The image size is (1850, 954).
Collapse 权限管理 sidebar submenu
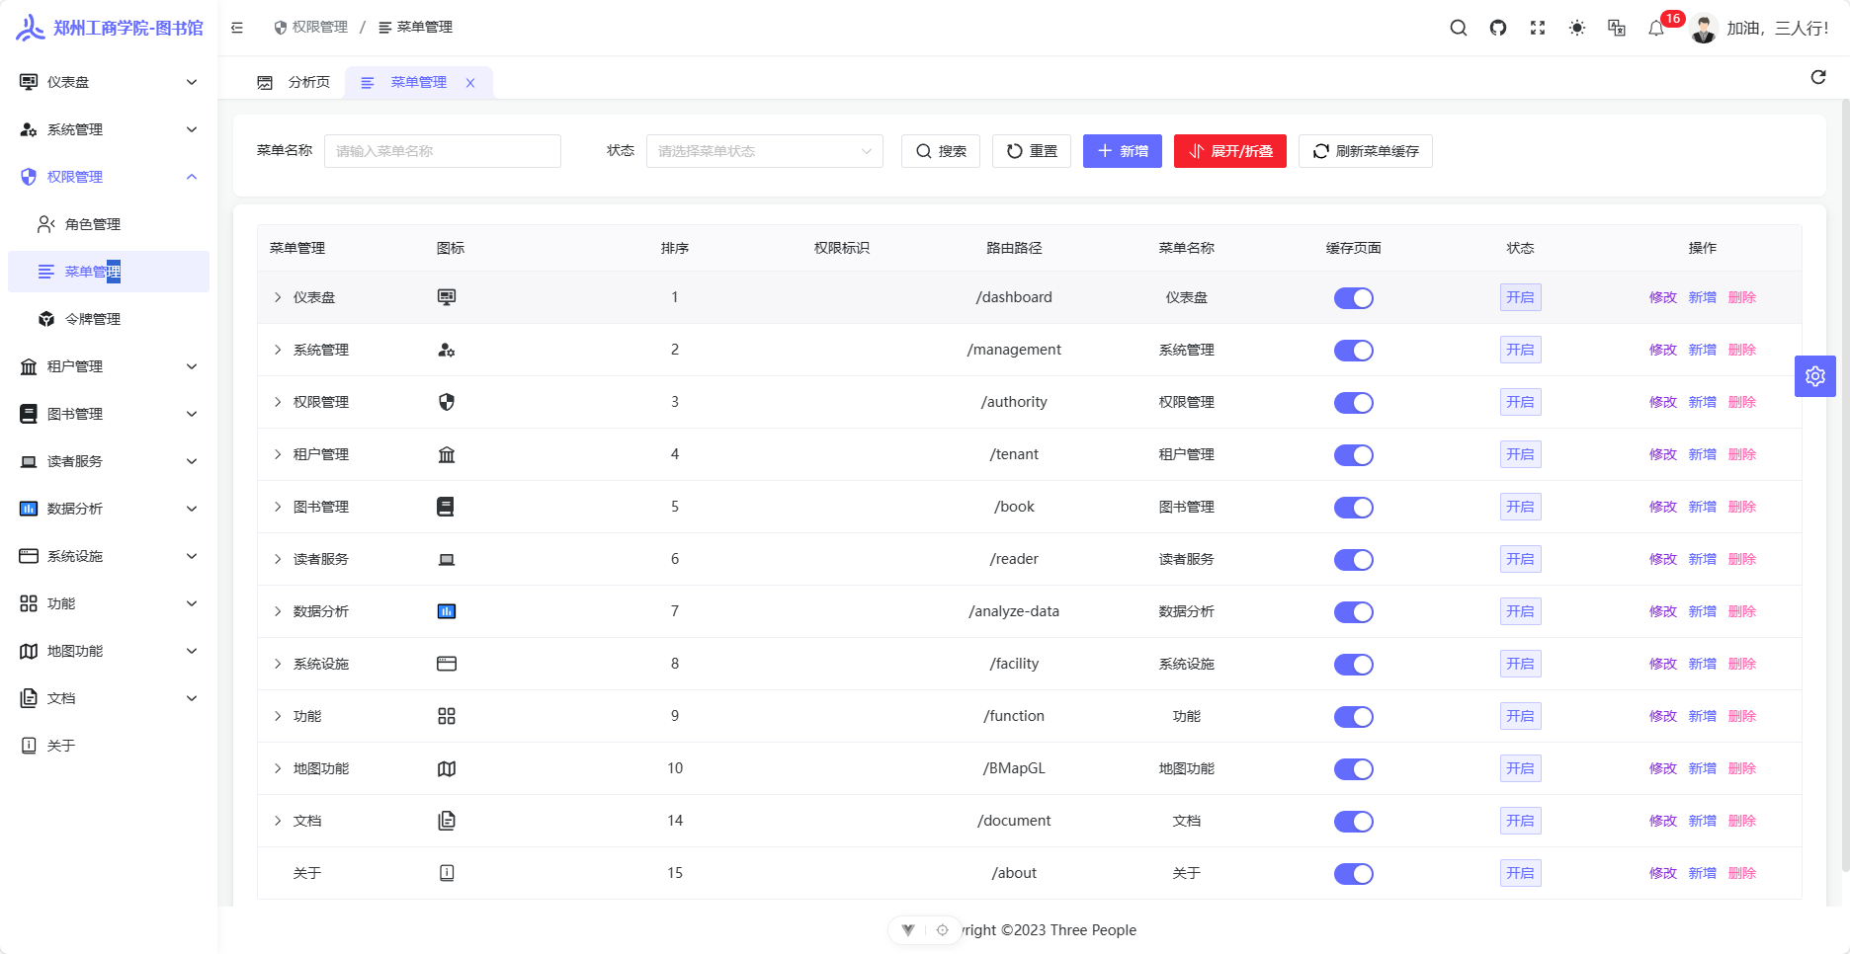pyautogui.click(x=109, y=177)
